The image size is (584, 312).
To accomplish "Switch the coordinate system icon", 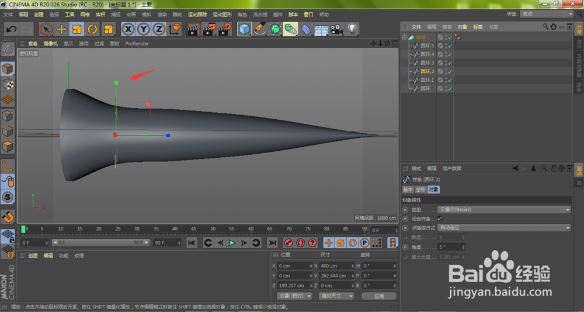I will pyautogui.click(x=174, y=29).
